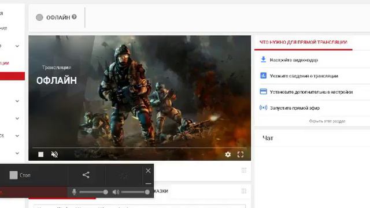The image size is (370, 208).
Task: Click the help icon next to ОФЛАЙН
Action: [74, 17]
